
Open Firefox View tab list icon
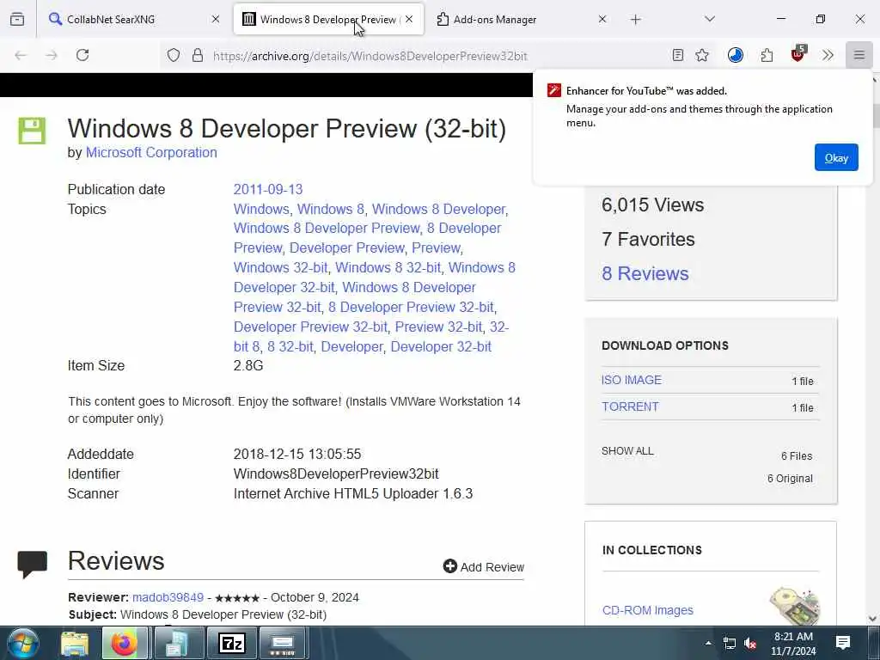click(17, 19)
